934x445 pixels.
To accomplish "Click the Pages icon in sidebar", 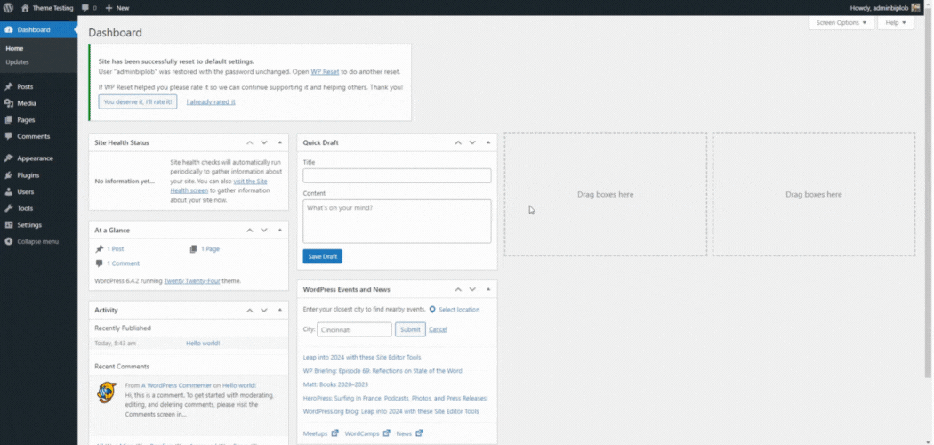I will (9, 120).
